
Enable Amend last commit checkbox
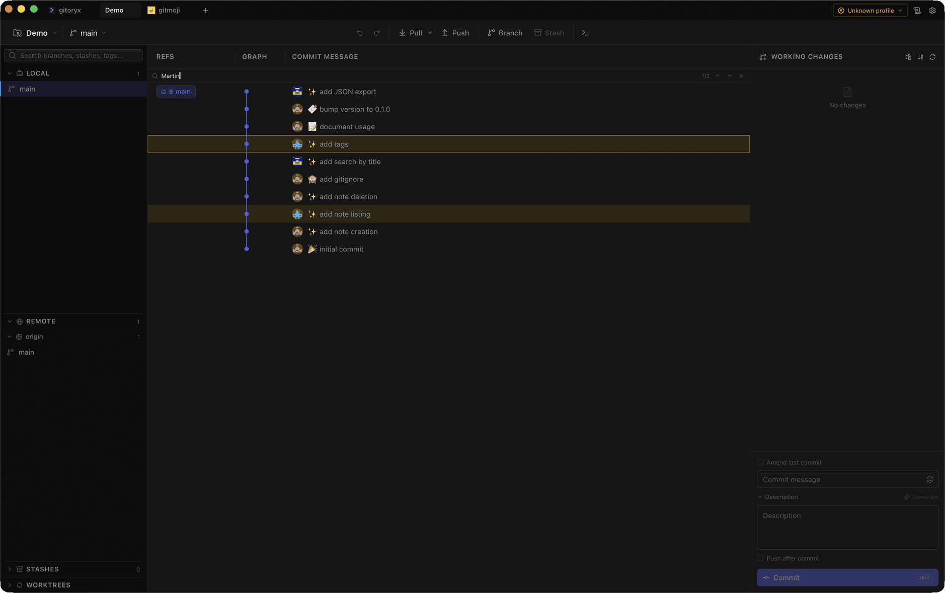pos(760,462)
